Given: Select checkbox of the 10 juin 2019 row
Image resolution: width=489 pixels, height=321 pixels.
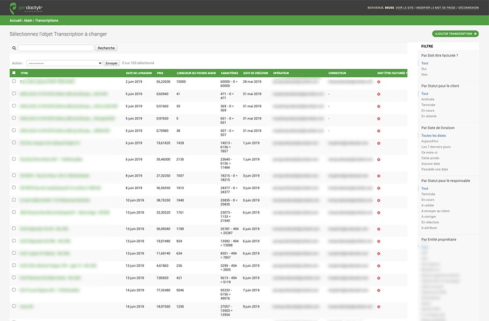Looking at the screenshot, I should tap(14, 199).
